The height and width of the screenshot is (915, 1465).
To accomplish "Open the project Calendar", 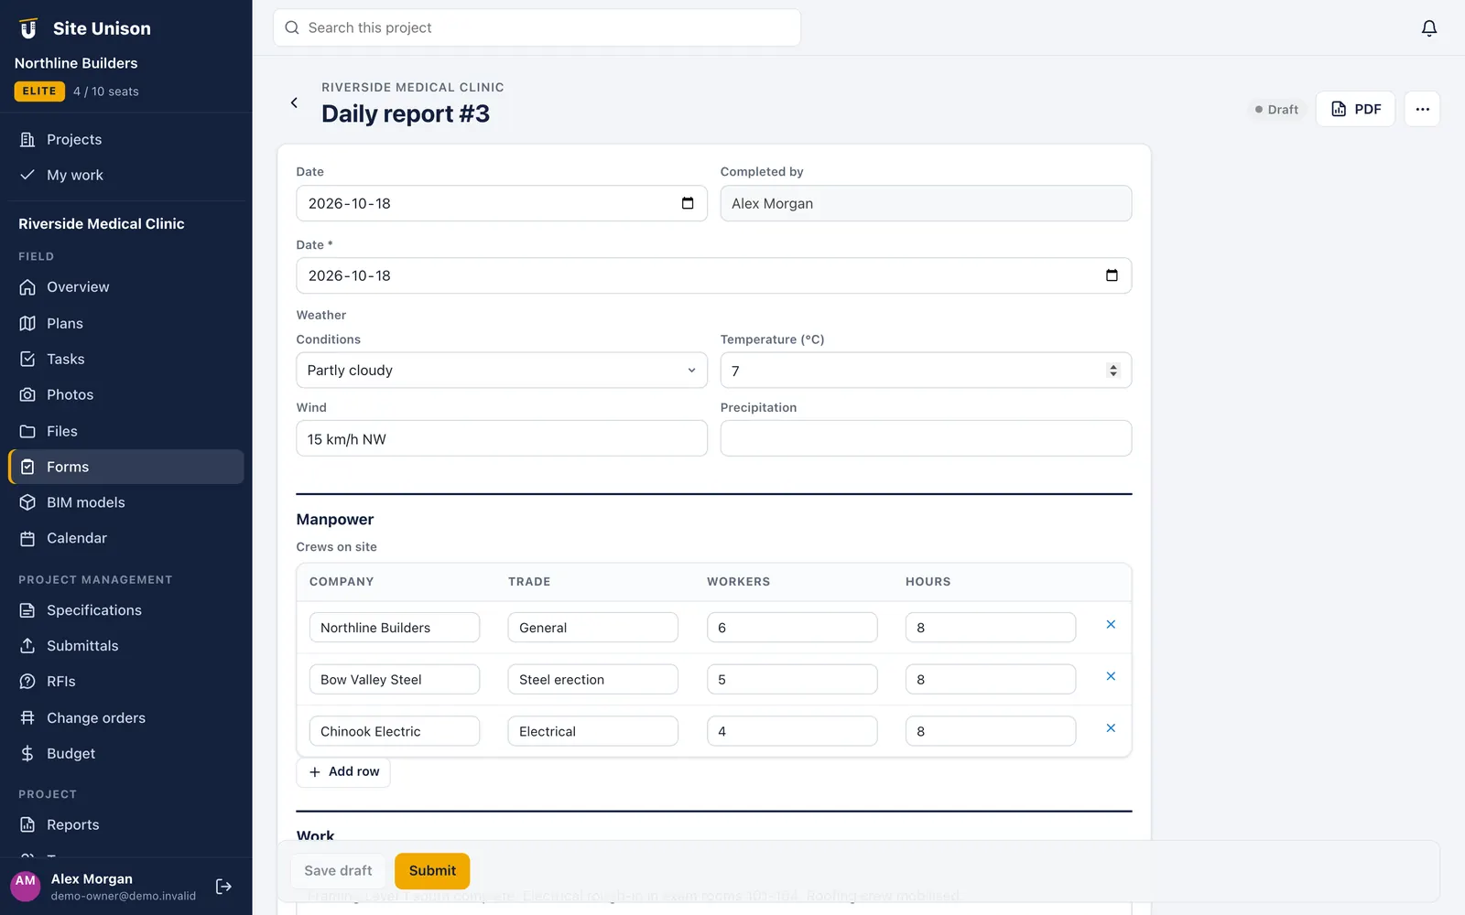I will pyautogui.click(x=125, y=538).
